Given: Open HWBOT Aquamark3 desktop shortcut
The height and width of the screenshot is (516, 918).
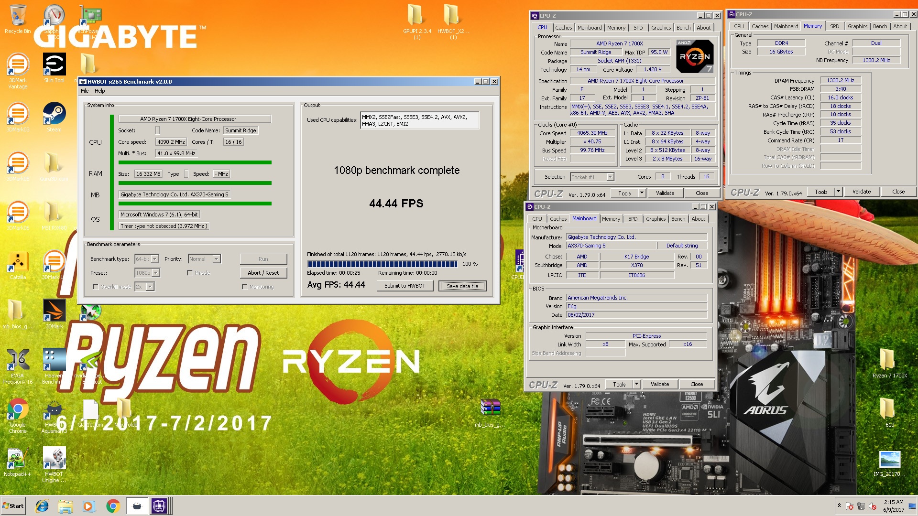Looking at the screenshot, I should pyautogui.click(x=54, y=416).
